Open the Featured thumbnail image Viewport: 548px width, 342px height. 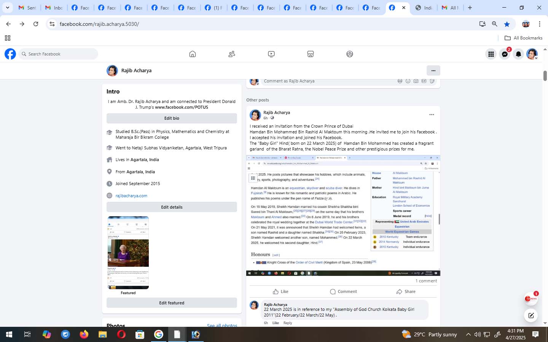[x=128, y=253]
